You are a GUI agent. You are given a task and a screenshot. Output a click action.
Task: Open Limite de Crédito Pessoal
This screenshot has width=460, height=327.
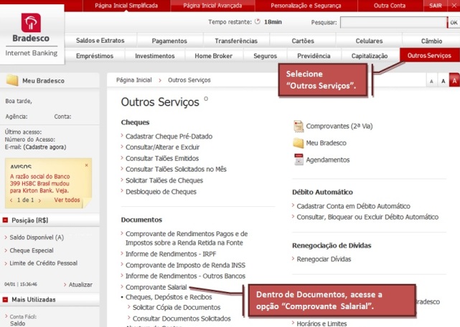[44, 263]
